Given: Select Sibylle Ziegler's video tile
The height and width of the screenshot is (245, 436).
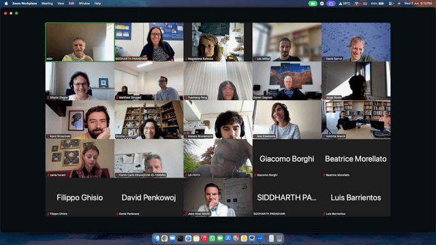Looking at the screenshot, I should coord(80,81).
